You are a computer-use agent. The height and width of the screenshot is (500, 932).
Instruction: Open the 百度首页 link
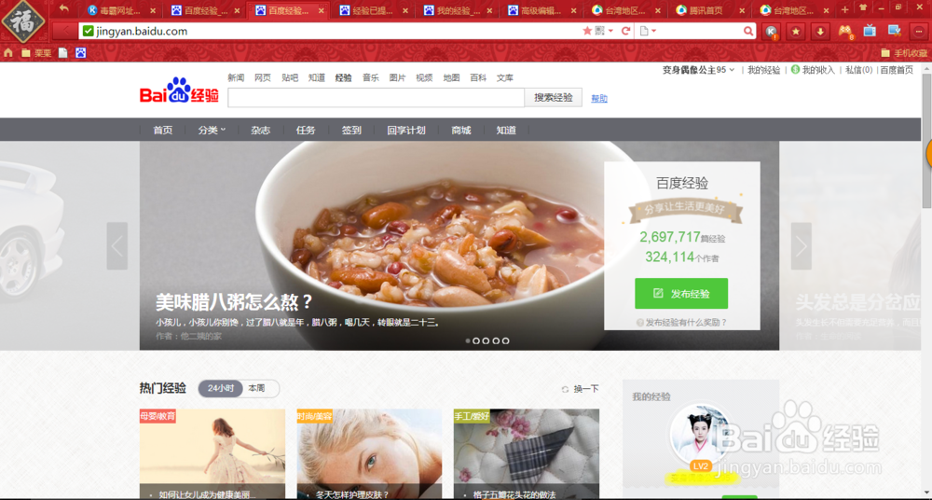[897, 70]
